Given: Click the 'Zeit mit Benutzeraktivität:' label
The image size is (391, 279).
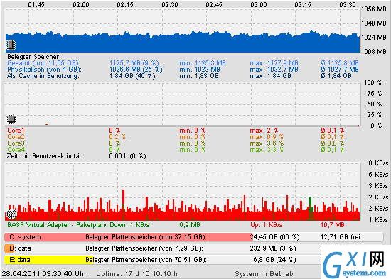Looking at the screenshot, I should [x=45, y=156].
